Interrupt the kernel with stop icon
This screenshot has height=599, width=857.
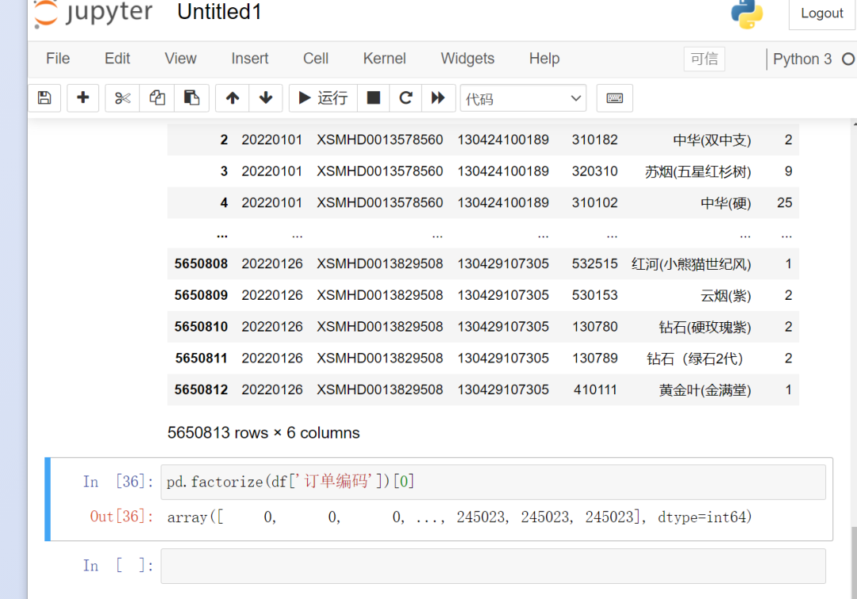click(x=372, y=98)
